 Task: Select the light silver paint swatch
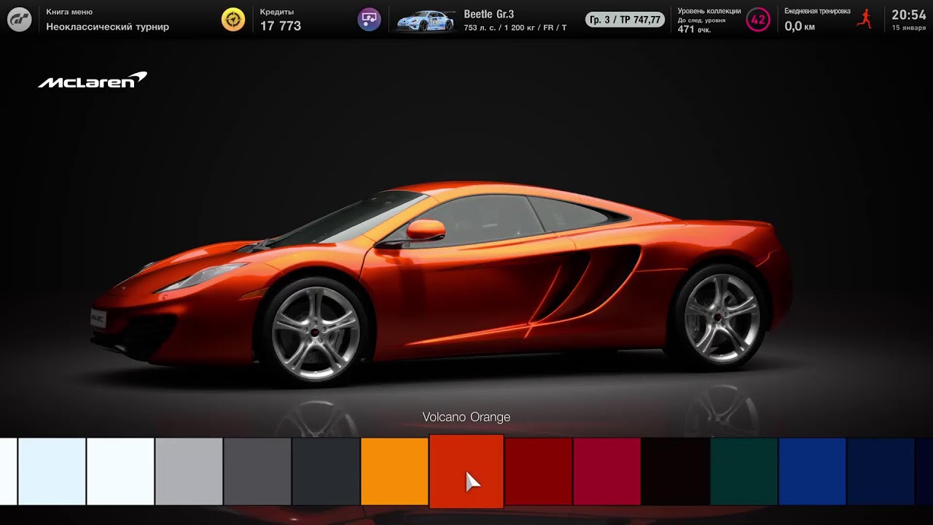(x=189, y=471)
